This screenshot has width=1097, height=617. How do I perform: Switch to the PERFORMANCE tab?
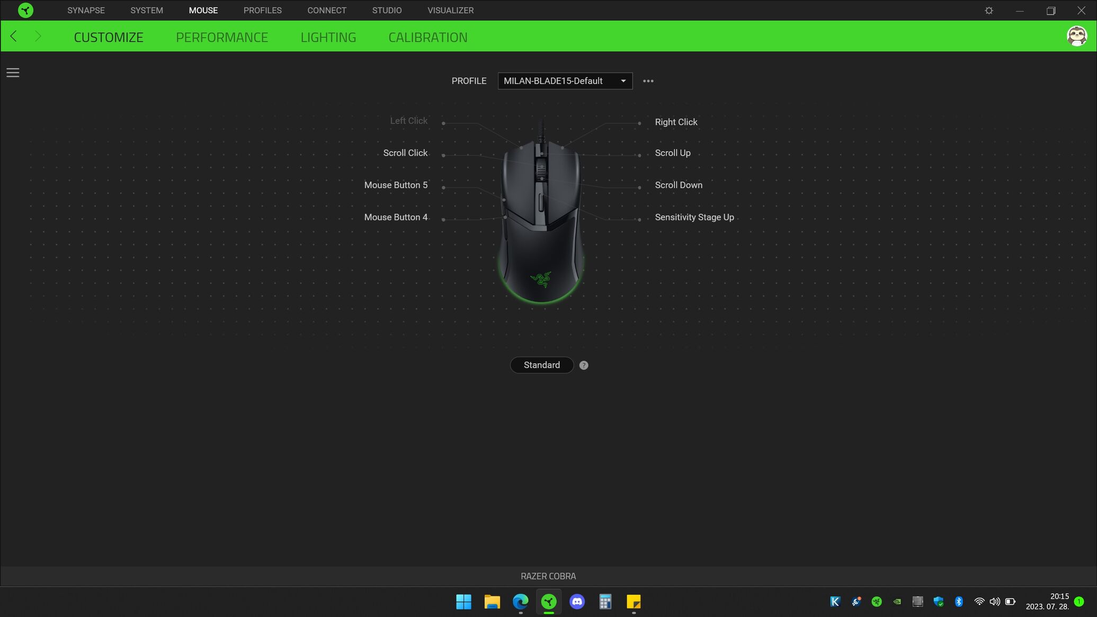click(221, 37)
